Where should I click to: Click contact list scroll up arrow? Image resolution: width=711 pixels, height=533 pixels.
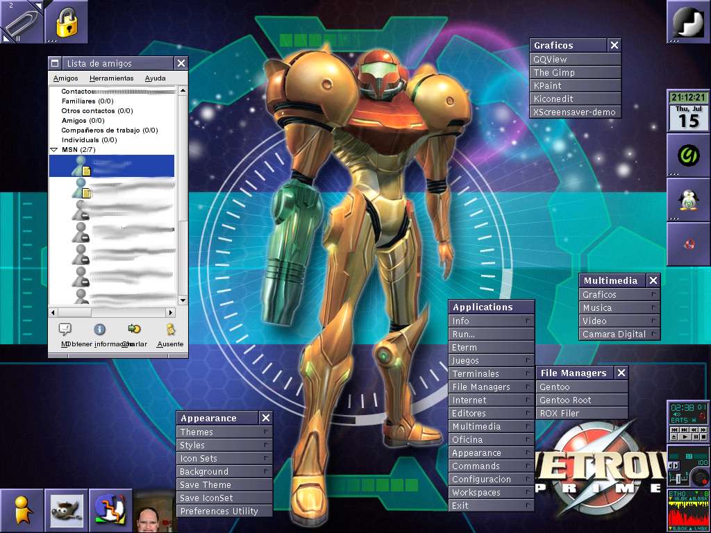pos(183,91)
